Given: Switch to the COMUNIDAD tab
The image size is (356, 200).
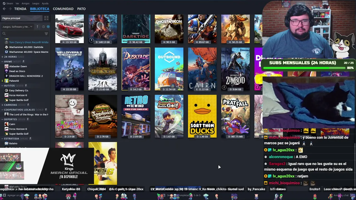Looking at the screenshot, I should click(63, 9).
